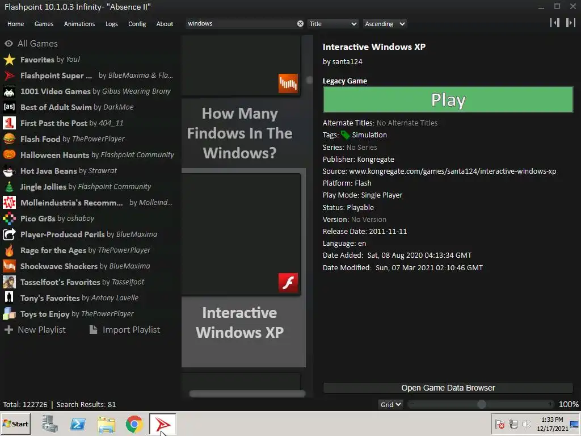The height and width of the screenshot is (436, 581).
Task: Open the Logs page
Action: (x=112, y=24)
